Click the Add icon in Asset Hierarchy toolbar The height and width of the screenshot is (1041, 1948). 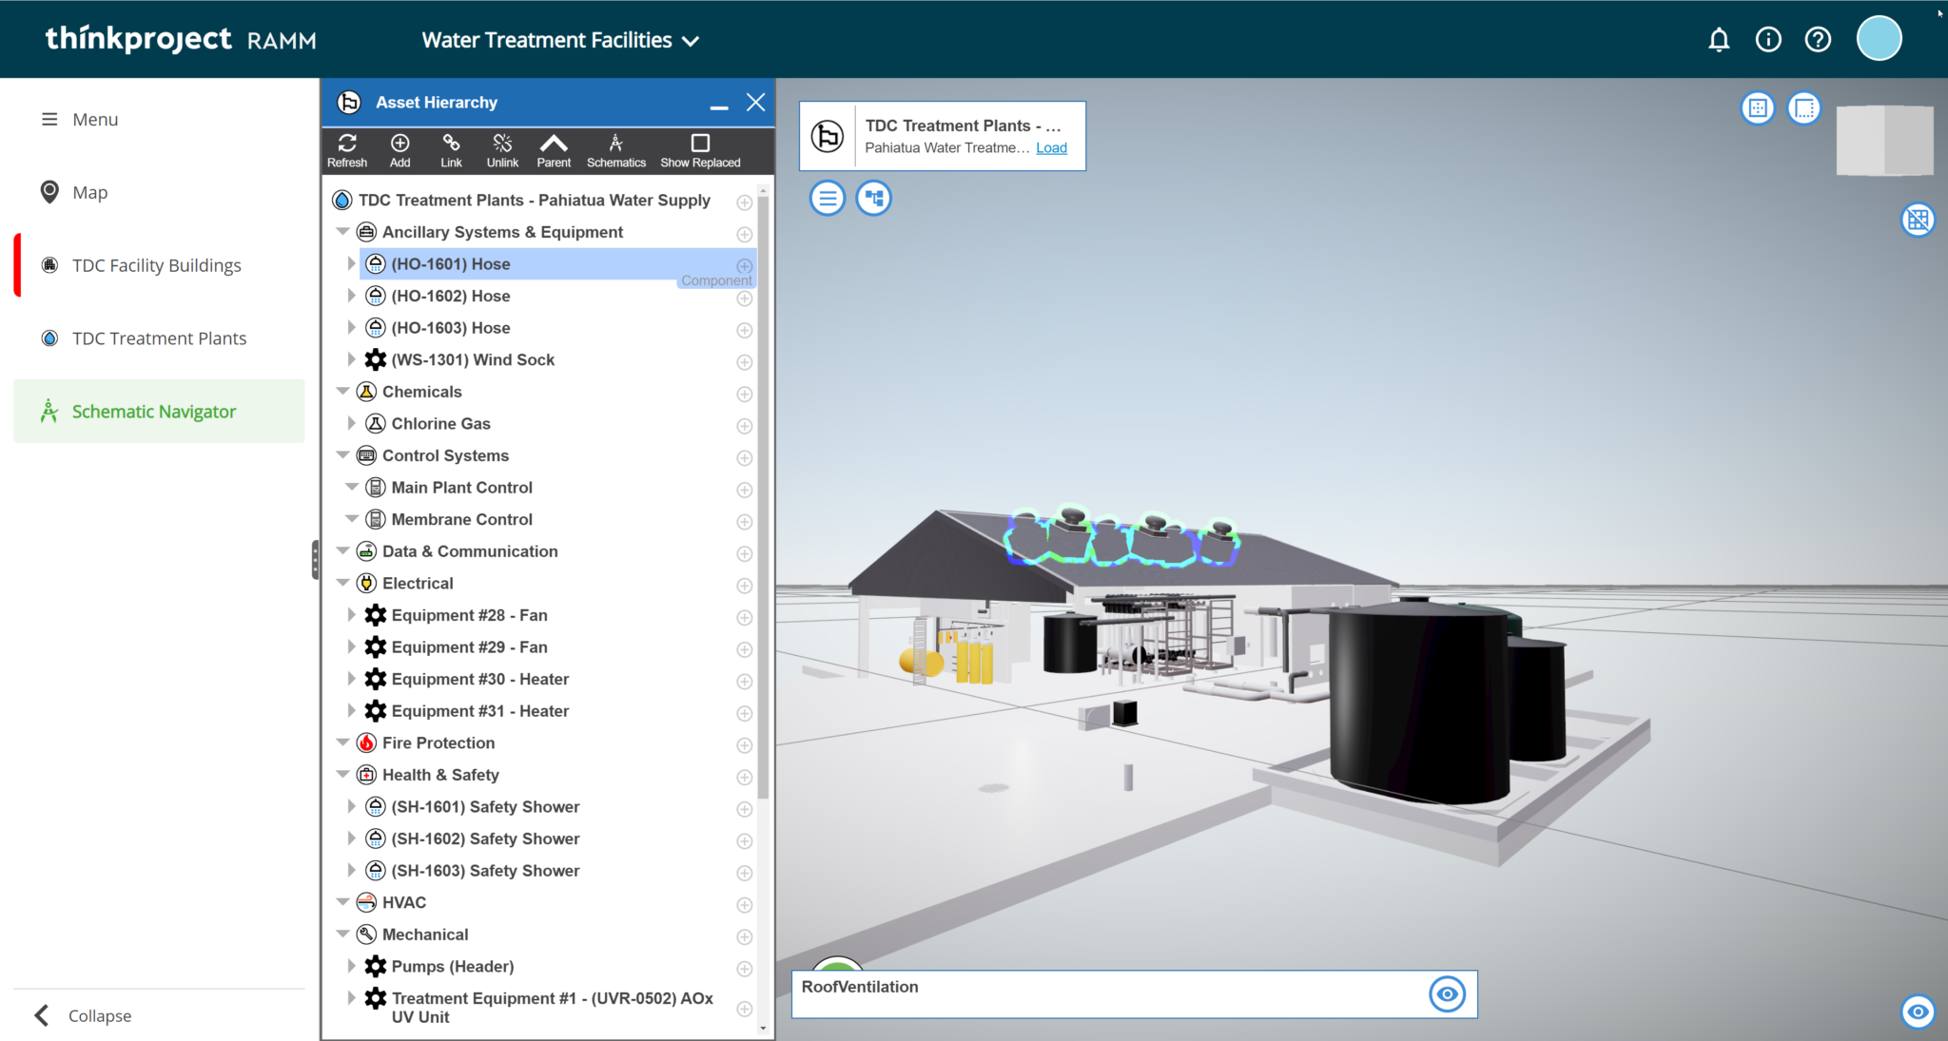(399, 149)
